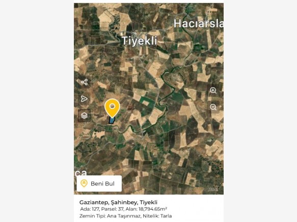Click the Beni Bul button
The width and height of the screenshot is (297, 222).
[x=99, y=183]
